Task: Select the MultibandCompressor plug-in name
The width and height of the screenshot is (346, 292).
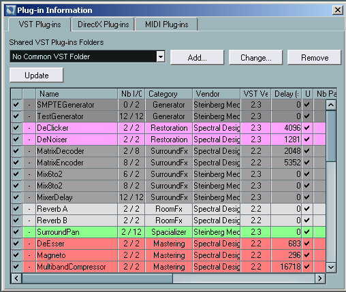Action: (72, 267)
